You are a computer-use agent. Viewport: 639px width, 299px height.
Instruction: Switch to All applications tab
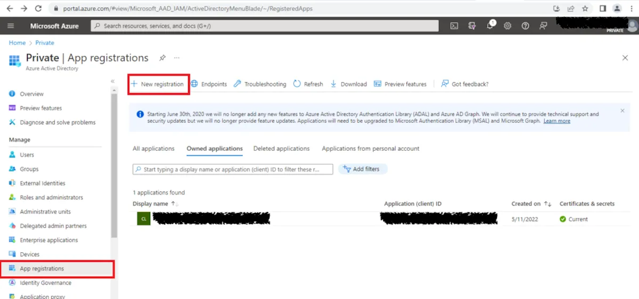153,149
